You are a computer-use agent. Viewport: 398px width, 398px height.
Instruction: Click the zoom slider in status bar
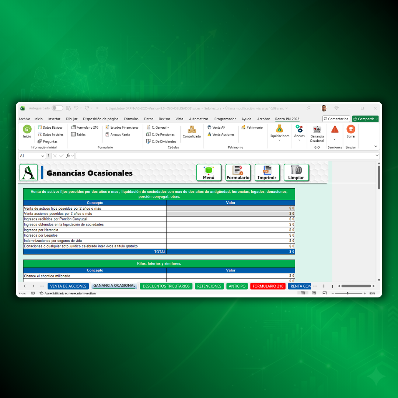(348, 293)
